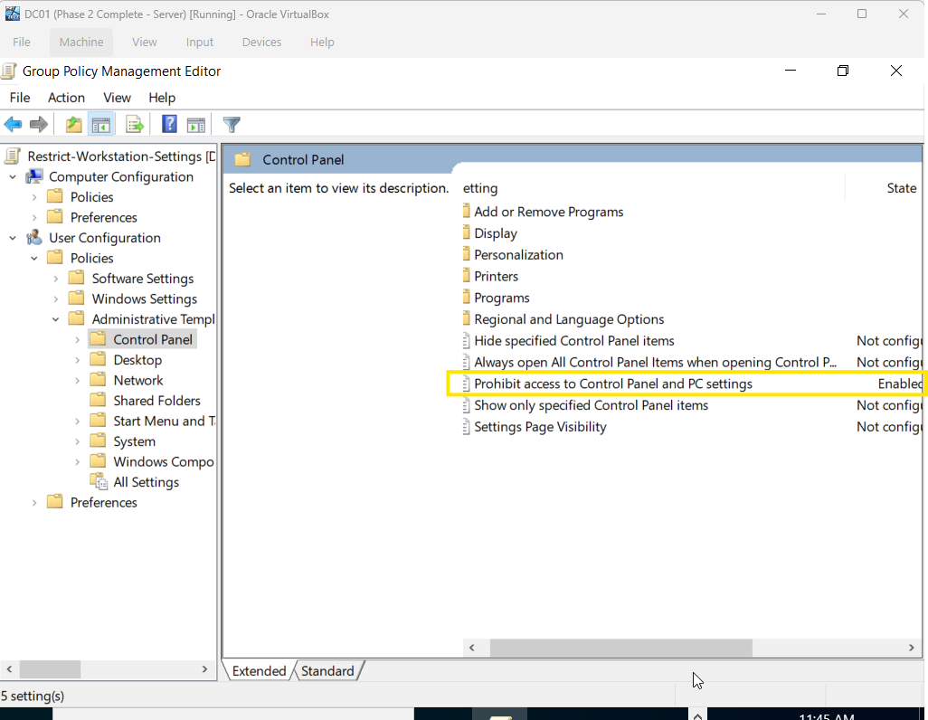
Task: Open the editor View menu
Action: [x=118, y=98]
